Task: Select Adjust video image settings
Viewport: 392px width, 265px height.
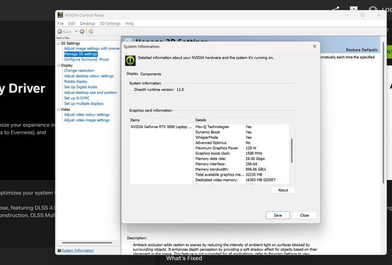Action: coord(87,120)
